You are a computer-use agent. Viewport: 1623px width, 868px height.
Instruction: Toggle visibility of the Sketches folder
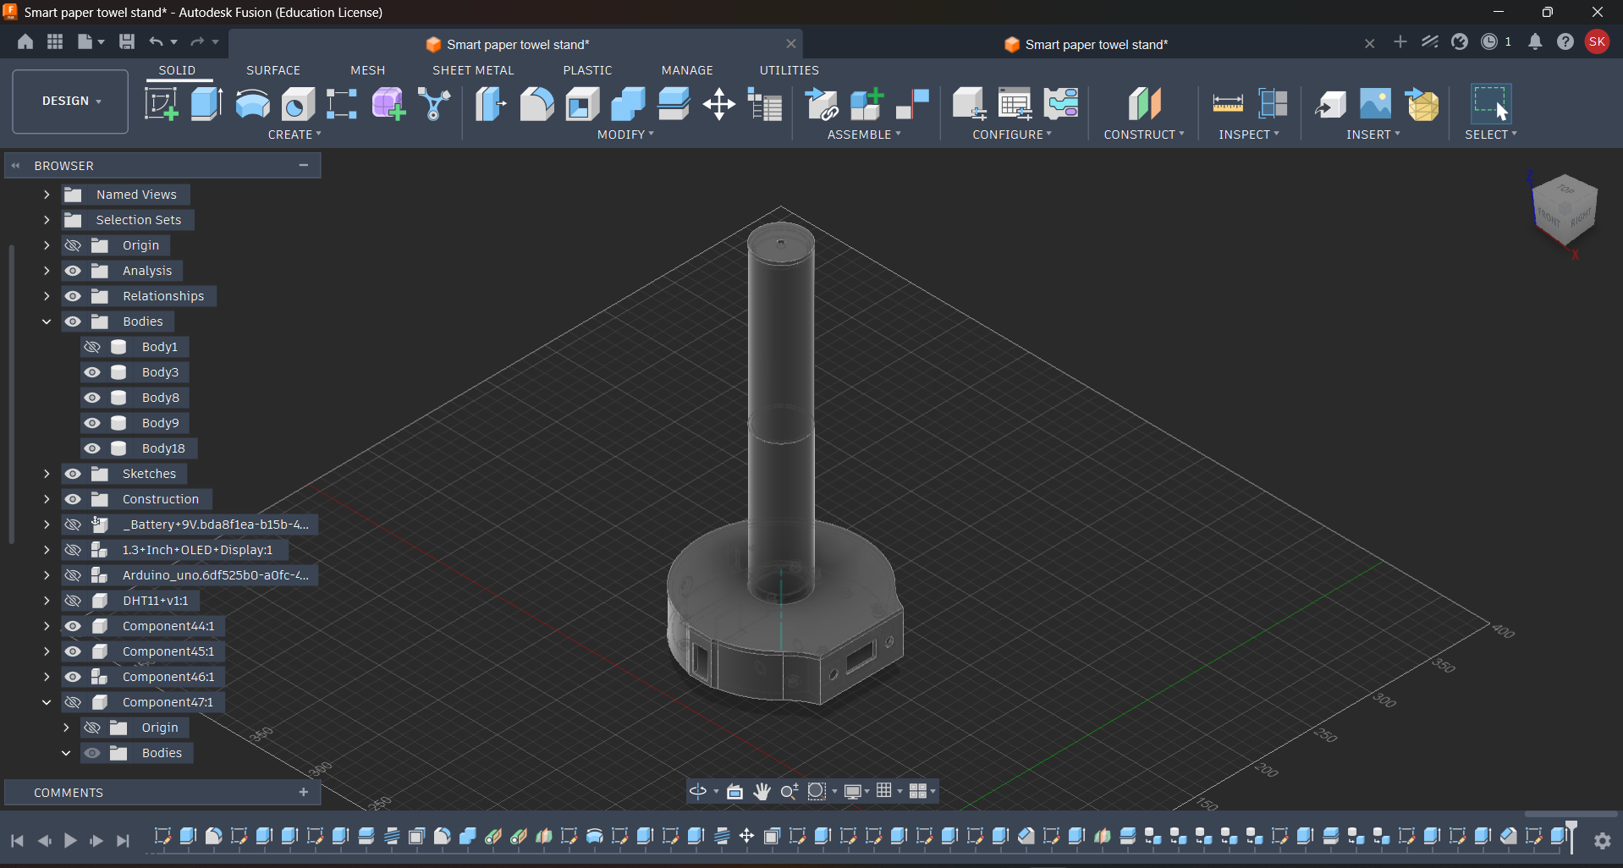pos(73,474)
